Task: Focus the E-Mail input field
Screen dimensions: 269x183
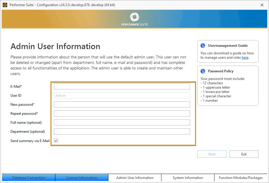Action: tap(122, 87)
